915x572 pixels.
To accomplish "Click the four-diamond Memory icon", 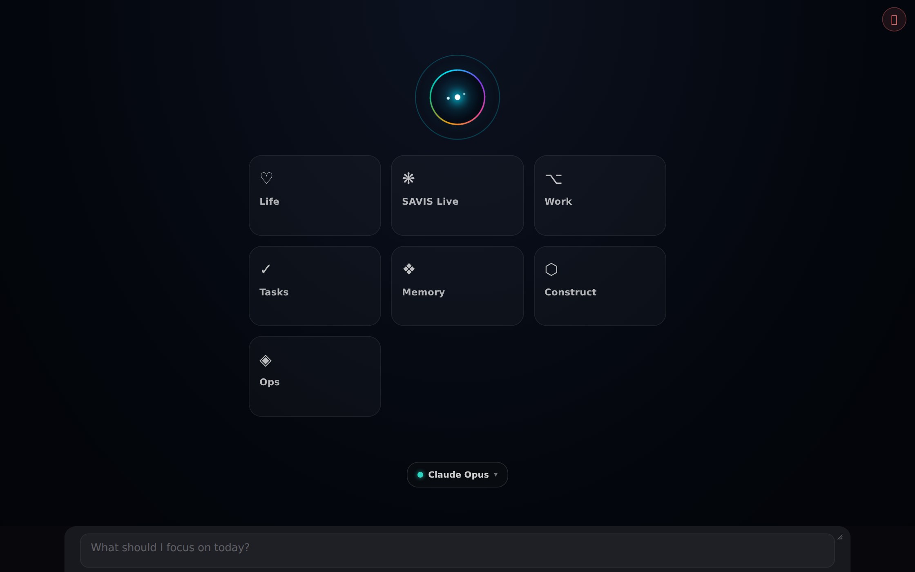I will (x=409, y=269).
